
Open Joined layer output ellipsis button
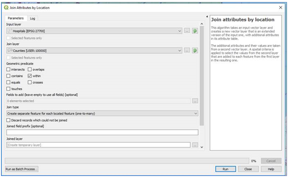[x=195, y=145]
